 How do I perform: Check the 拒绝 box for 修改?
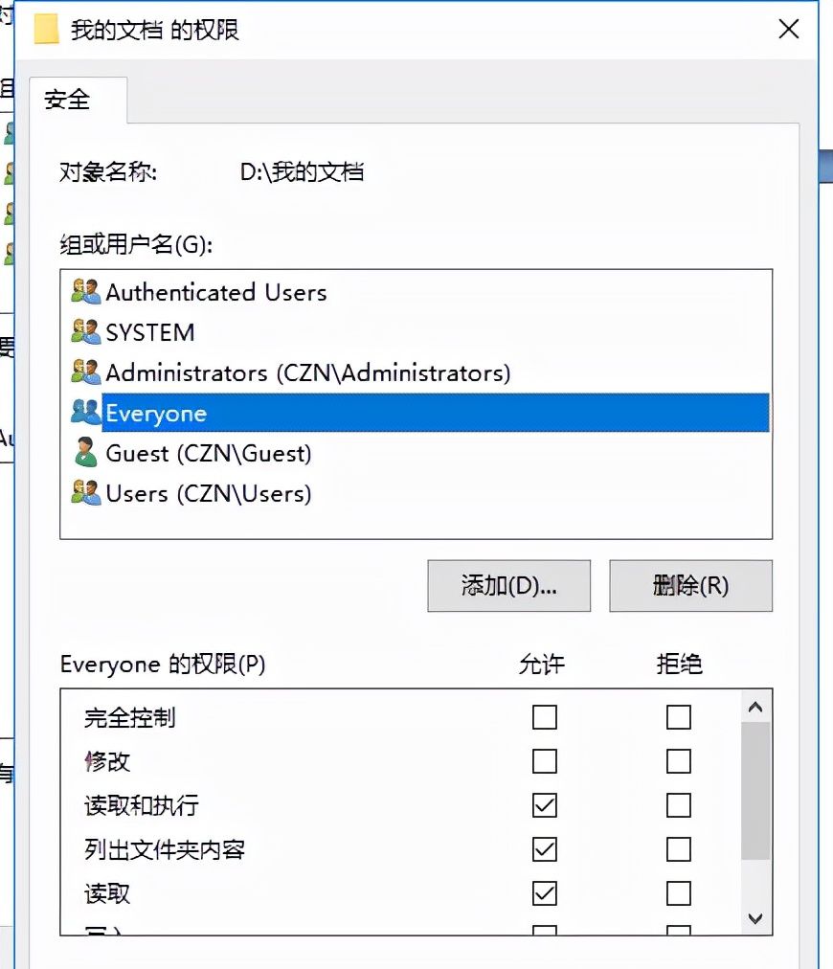(679, 760)
